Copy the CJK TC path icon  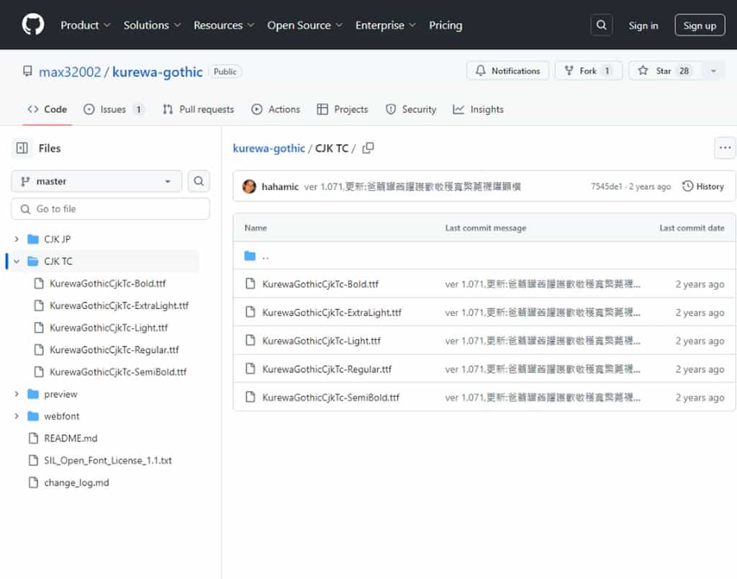click(x=368, y=148)
